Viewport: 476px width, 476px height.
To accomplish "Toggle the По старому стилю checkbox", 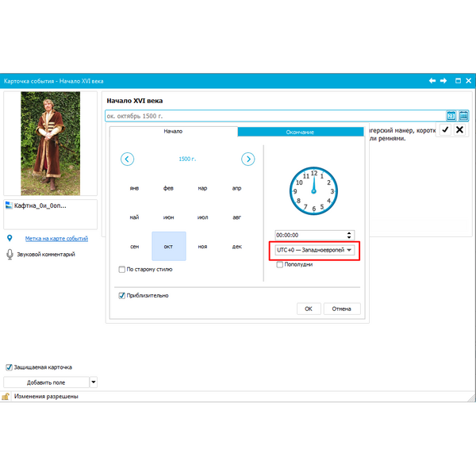I will [x=121, y=270].
